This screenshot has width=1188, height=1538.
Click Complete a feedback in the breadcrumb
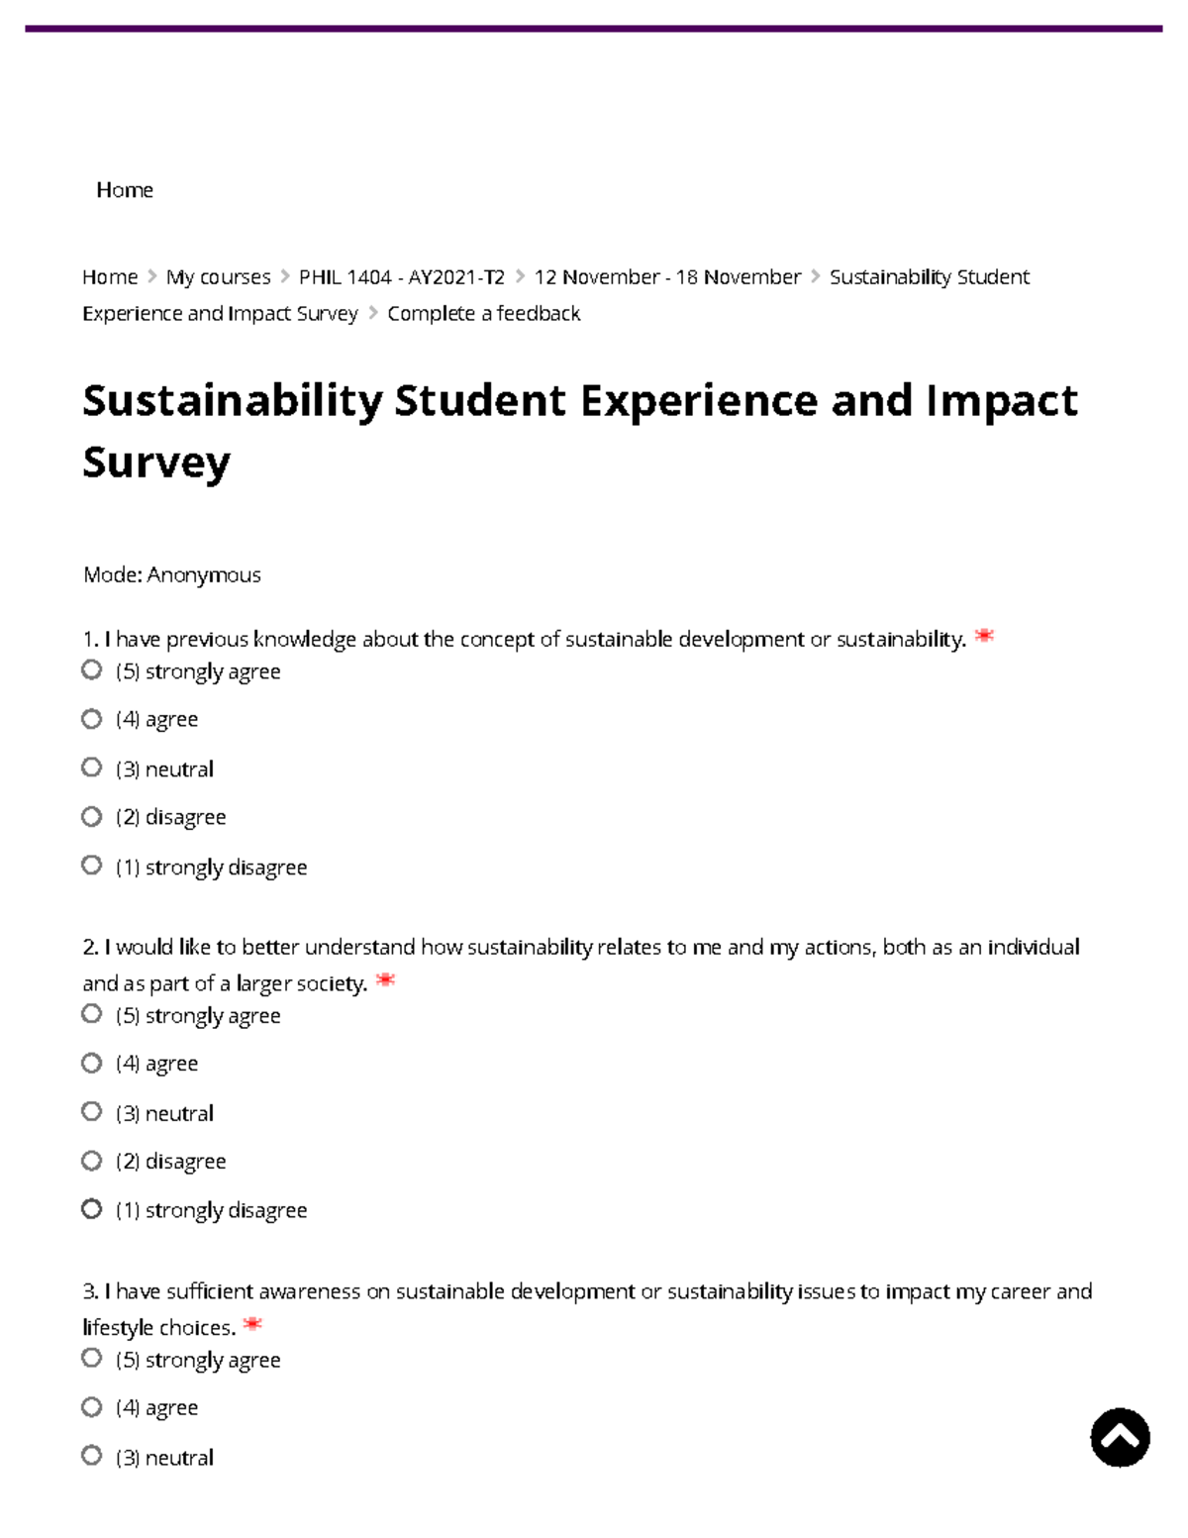coord(484,312)
